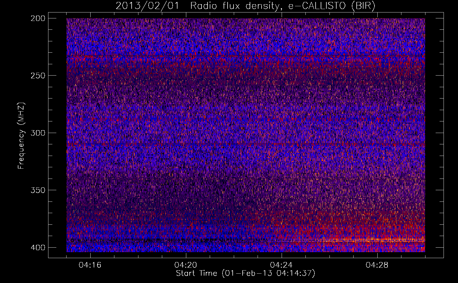Click the time tick label '04:20'
This screenshot has height=283, width=458.
186,265
